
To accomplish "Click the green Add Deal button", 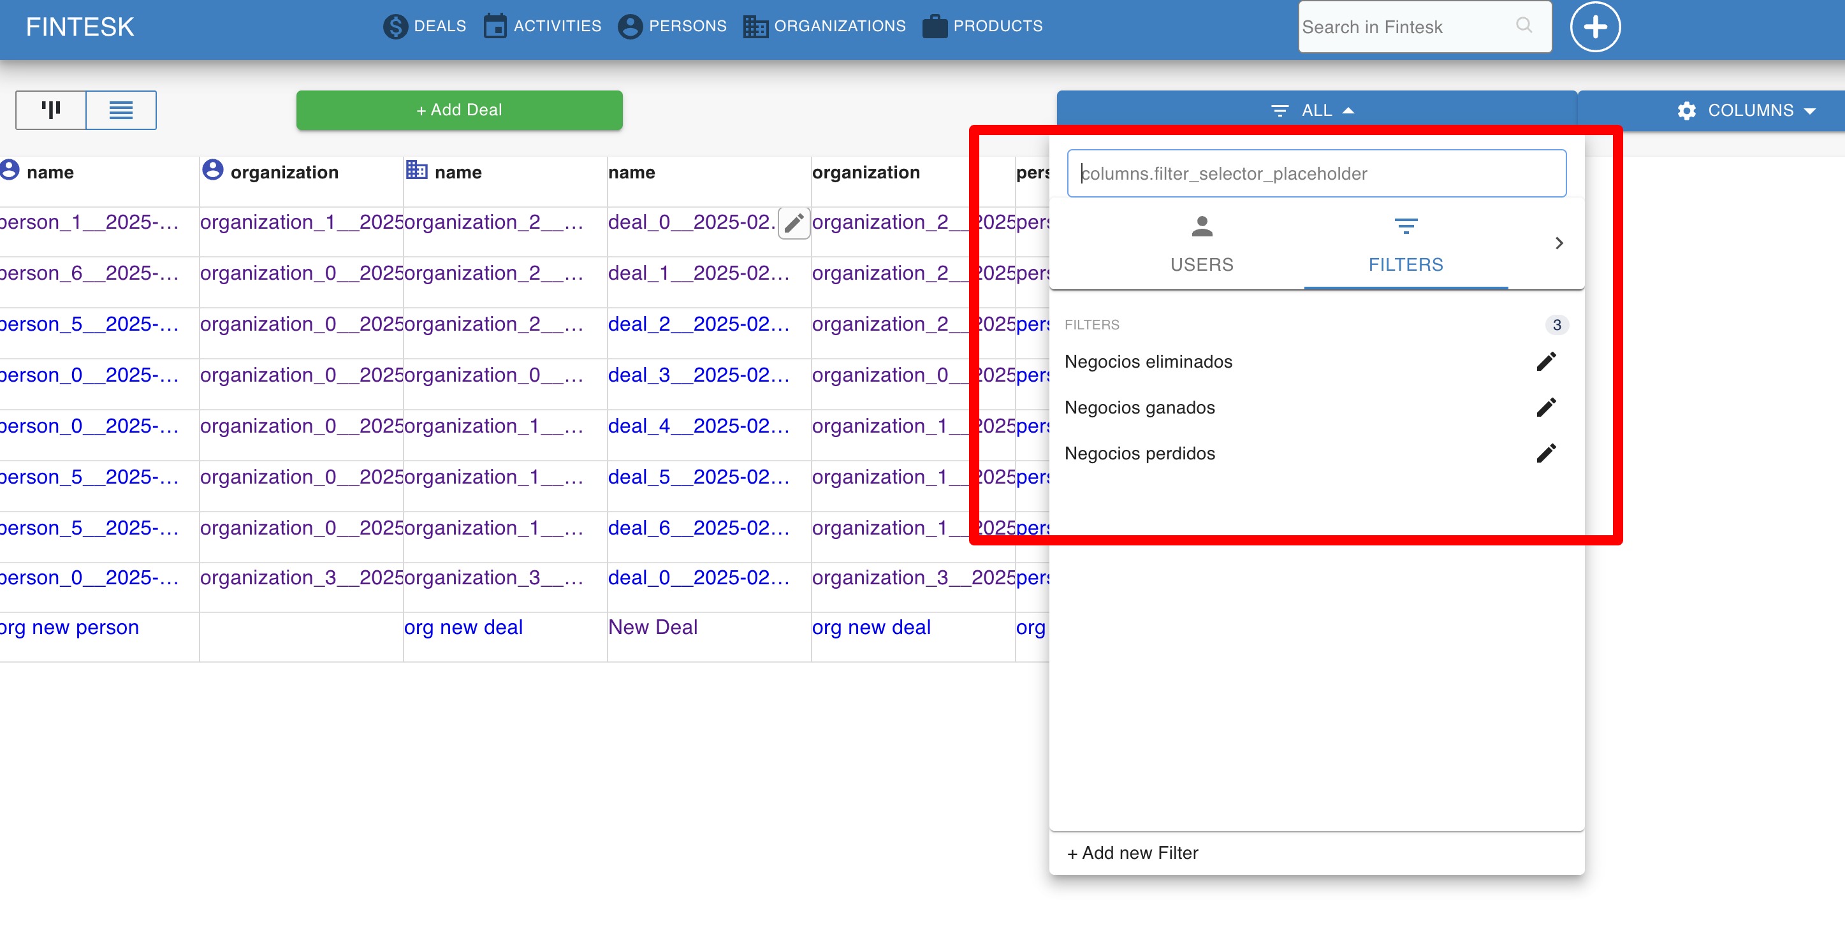I will tap(459, 110).
